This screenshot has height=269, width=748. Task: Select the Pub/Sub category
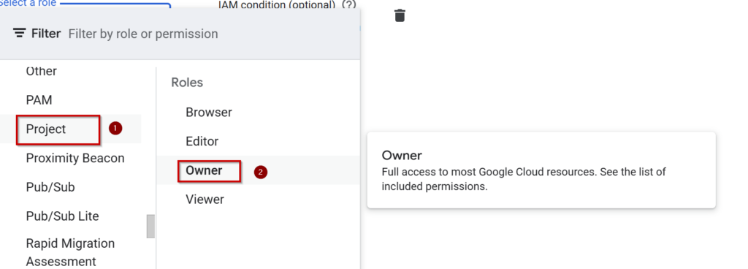[x=50, y=187]
